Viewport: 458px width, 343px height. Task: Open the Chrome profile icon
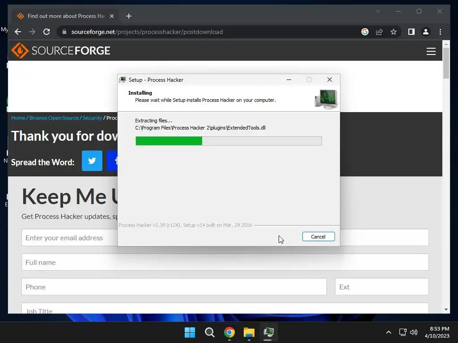[x=426, y=32]
